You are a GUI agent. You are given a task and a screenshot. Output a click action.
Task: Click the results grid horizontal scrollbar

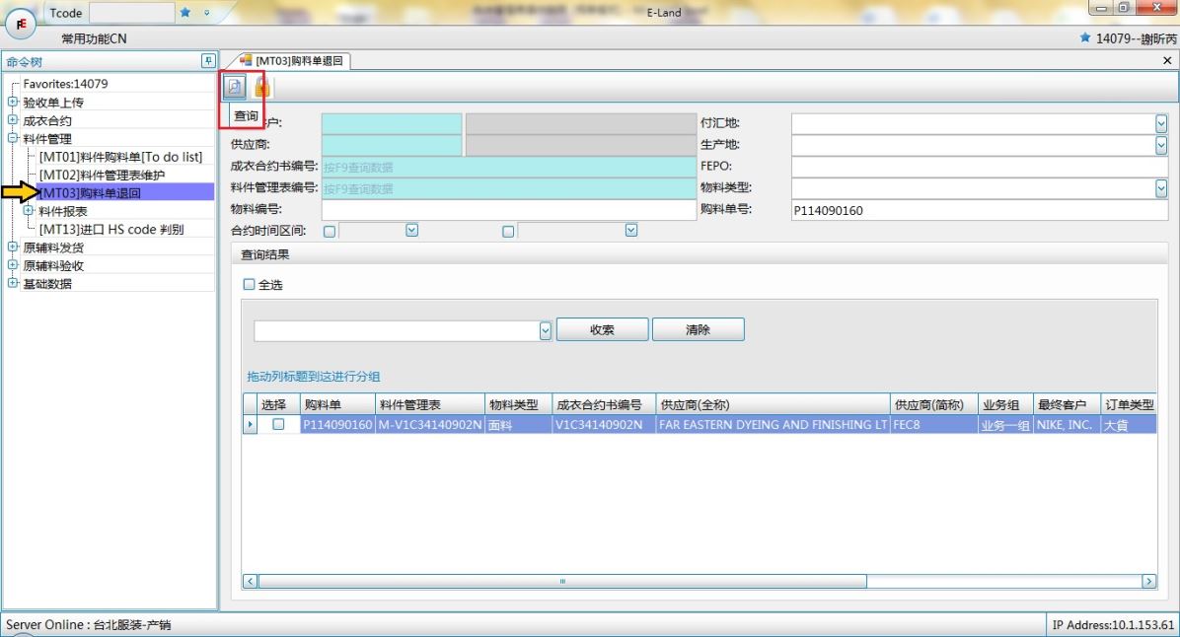tap(562, 582)
